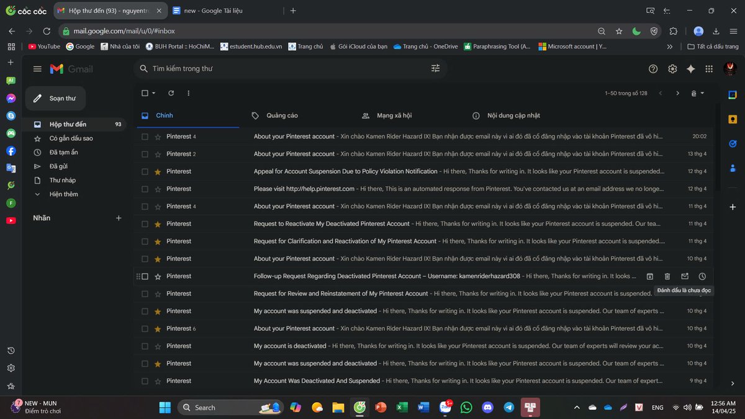Open Skype in Cốc Cốc sidebar
The image size is (745, 419).
pos(11,115)
